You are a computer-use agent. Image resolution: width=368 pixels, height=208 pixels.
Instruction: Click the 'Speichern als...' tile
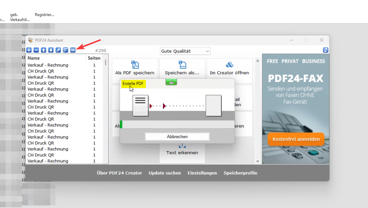pyautogui.click(x=182, y=68)
